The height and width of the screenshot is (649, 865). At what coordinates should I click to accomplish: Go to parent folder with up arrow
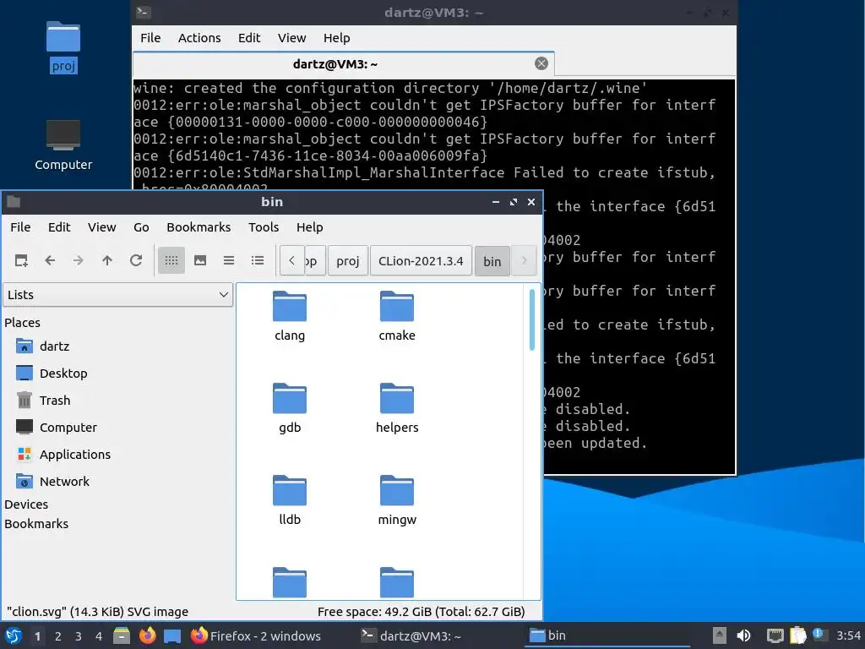pos(107,260)
